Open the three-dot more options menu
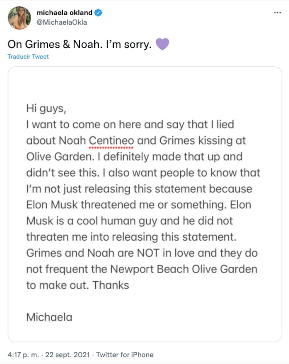289x364 pixels. click(277, 13)
